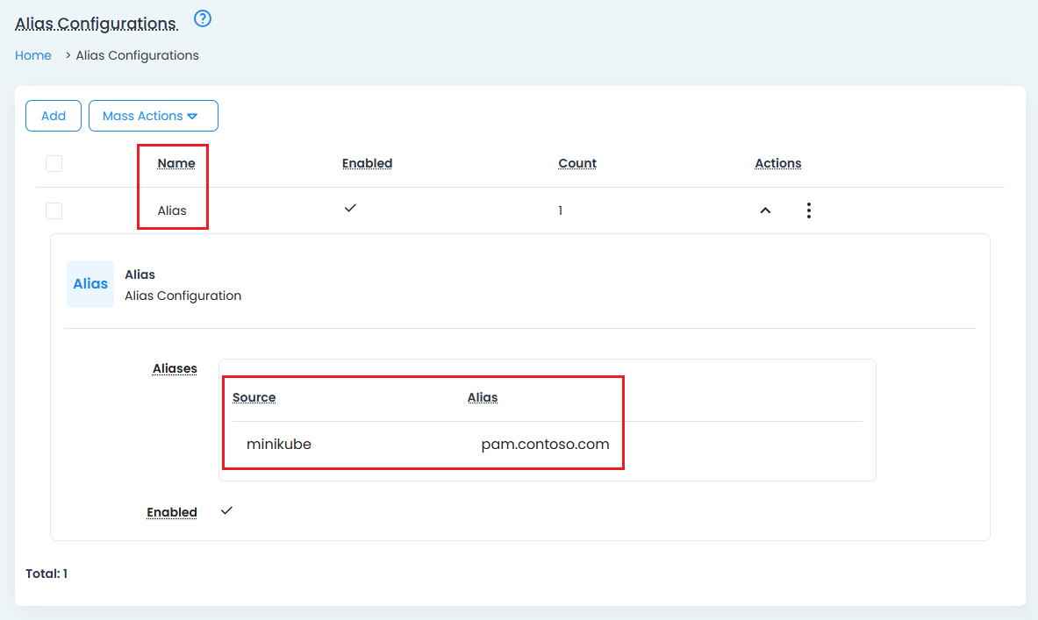This screenshot has width=1038, height=620.
Task: Select the Alias row checkbox
Action: click(x=54, y=210)
